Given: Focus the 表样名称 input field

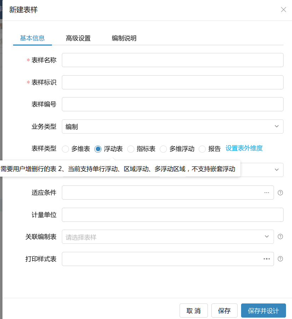Looking at the screenshot, I should point(173,60).
